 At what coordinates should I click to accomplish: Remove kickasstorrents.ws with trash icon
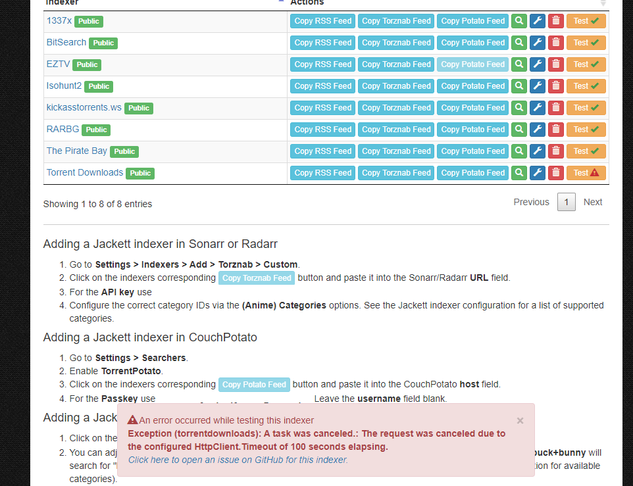tap(556, 108)
